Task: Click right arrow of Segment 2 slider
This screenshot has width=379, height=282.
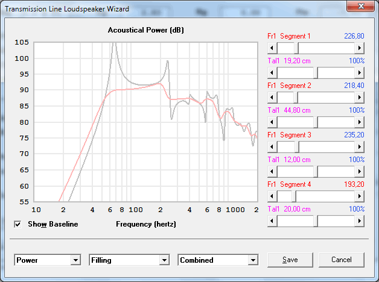Action: click(x=360, y=98)
